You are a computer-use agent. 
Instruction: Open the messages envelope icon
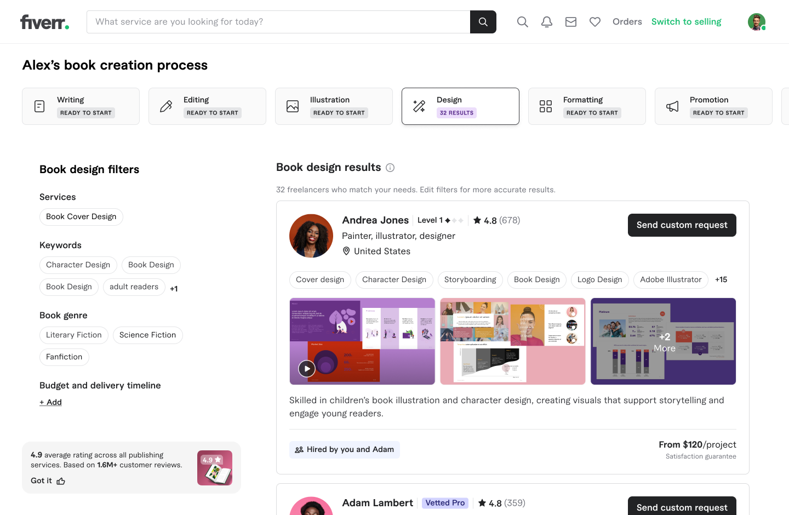pos(570,22)
